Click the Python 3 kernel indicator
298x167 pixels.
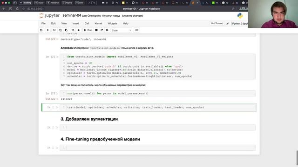pyautogui.click(x=240, y=24)
